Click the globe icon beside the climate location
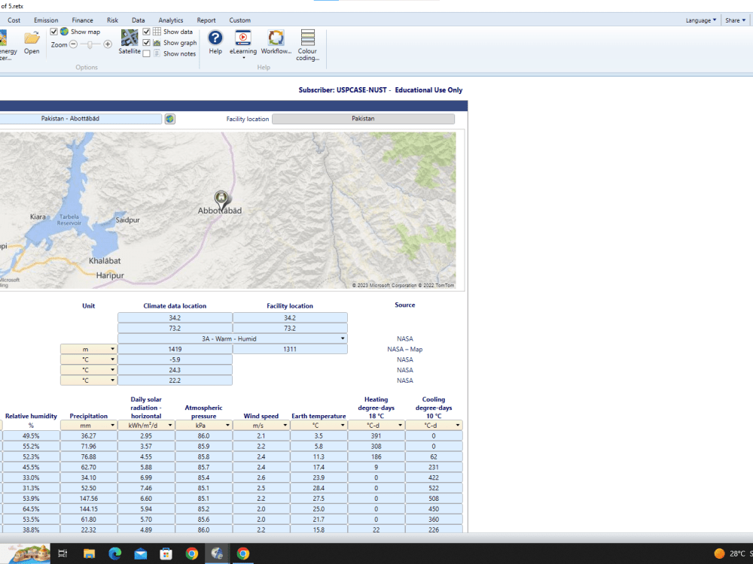The width and height of the screenshot is (753, 564). point(169,118)
